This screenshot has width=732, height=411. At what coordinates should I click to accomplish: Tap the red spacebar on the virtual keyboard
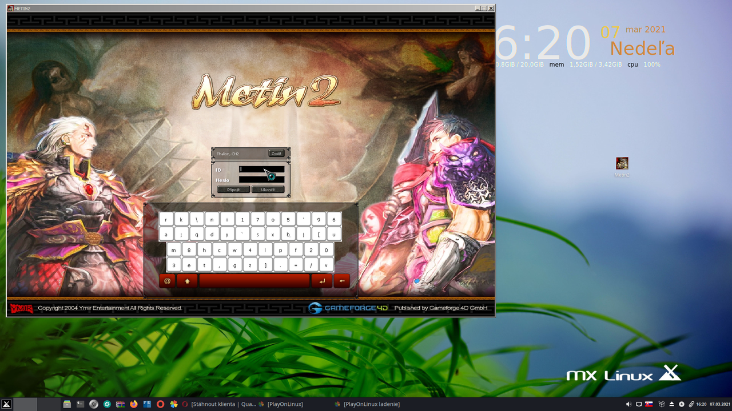[x=254, y=281]
